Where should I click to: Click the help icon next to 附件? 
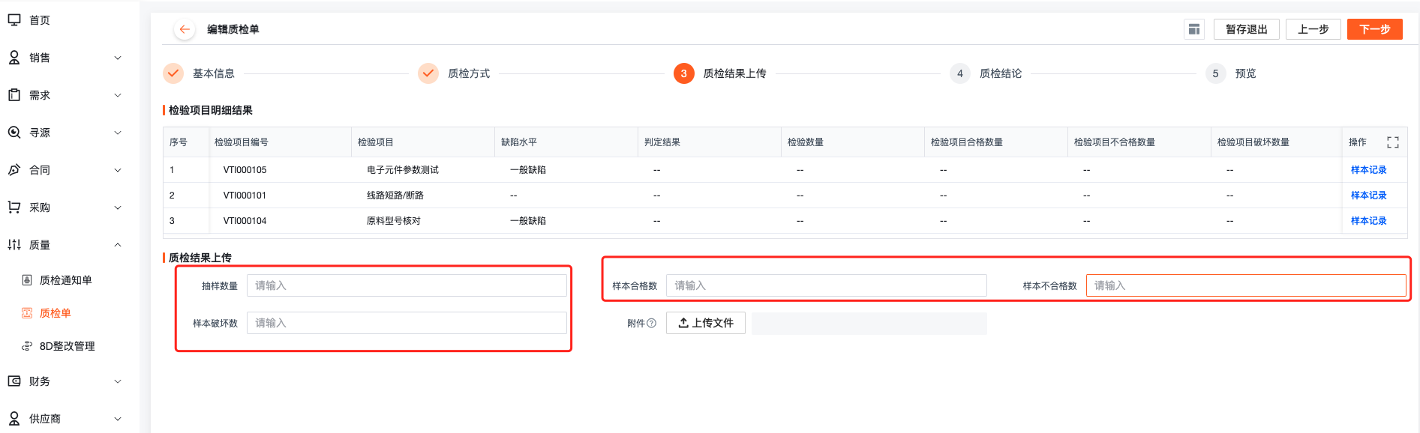tap(652, 324)
